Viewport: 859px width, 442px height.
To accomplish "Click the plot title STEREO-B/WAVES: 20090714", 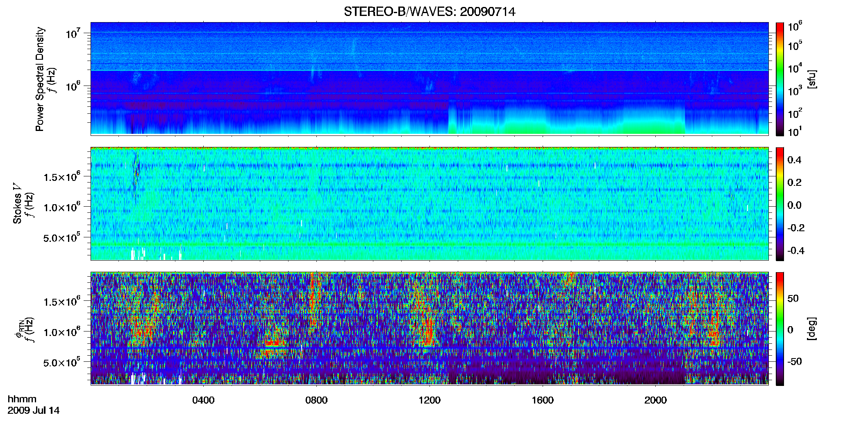I will tap(429, 11).
